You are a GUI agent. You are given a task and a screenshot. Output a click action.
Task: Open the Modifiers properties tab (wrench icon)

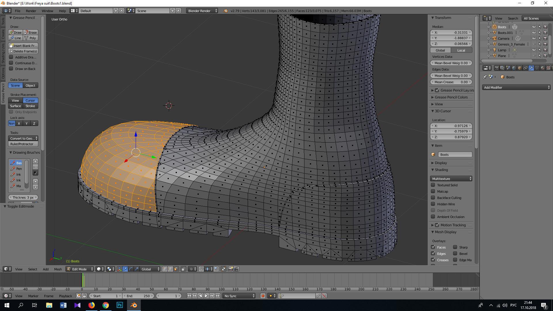pyautogui.click(x=531, y=68)
